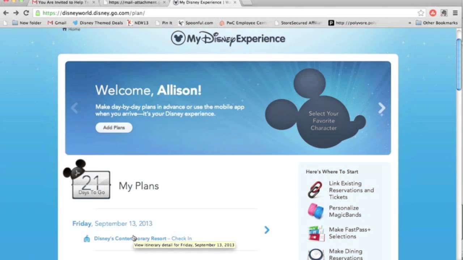
Task: Switch to the mail-attachment tab
Action: [134, 3]
